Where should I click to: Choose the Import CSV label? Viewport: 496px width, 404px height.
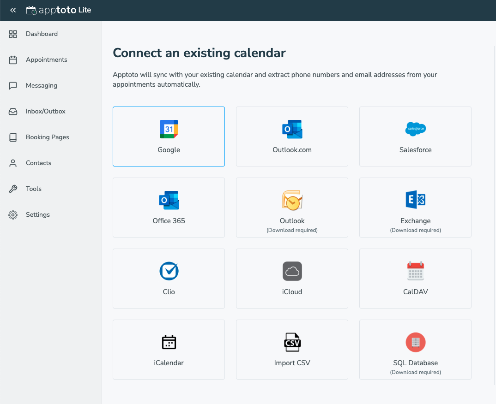point(292,363)
